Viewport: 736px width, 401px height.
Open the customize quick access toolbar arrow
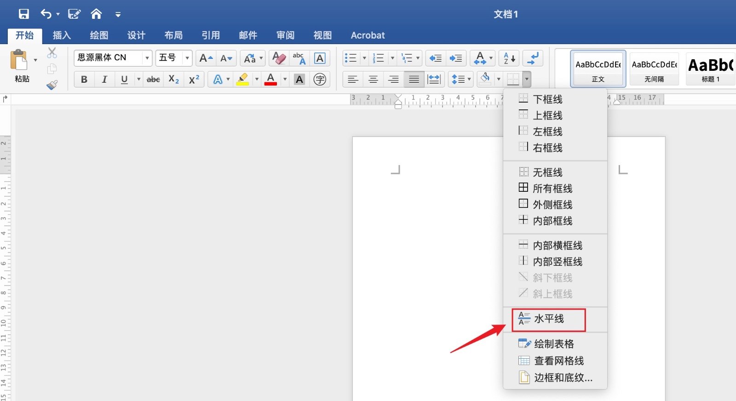click(118, 15)
